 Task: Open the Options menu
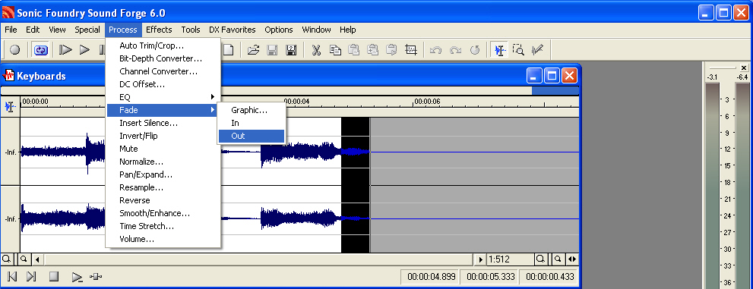pos(279,30)
